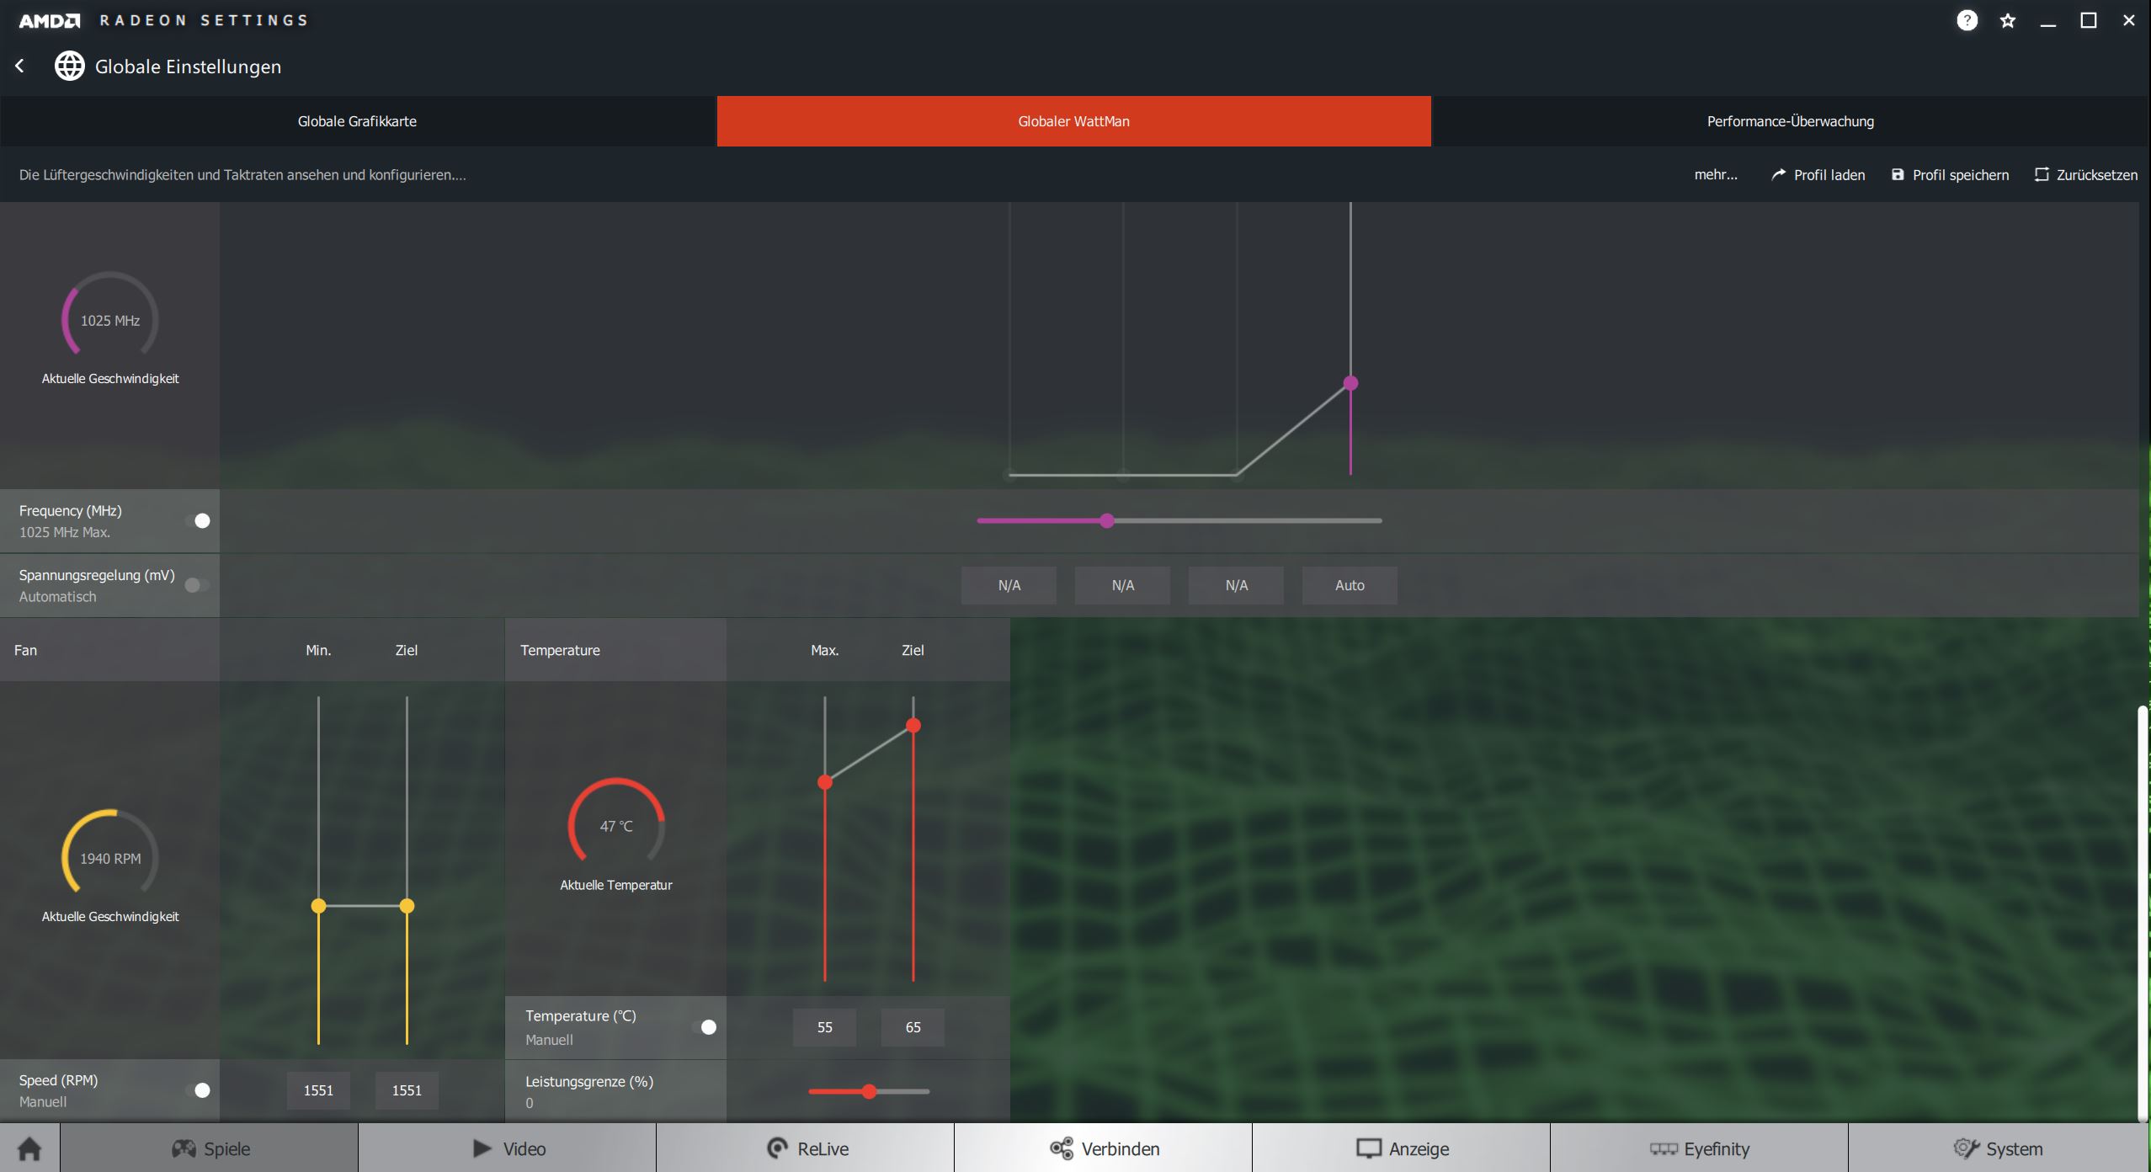This screenshot has height=1172, width=2151.
Task: Enable the Spannungsregelung (mV) toggle
Action: point(197,585)
